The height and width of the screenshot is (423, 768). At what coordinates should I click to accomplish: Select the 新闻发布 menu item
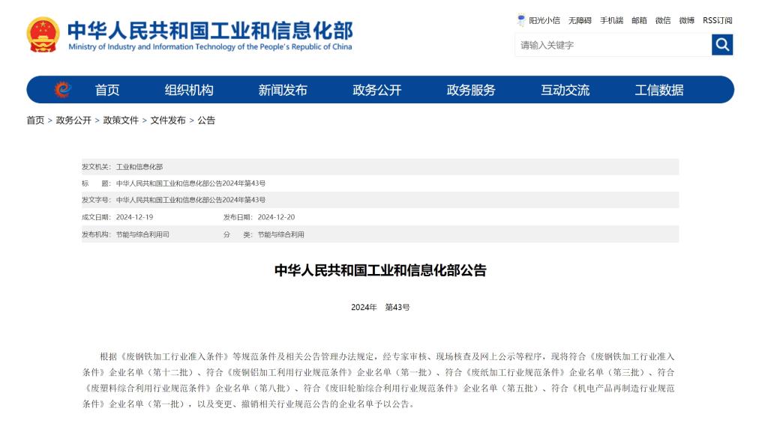pyautogui.click(x=283, y=90)
